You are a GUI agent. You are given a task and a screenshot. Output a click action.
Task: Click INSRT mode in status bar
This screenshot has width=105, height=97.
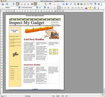pos(58,96)
